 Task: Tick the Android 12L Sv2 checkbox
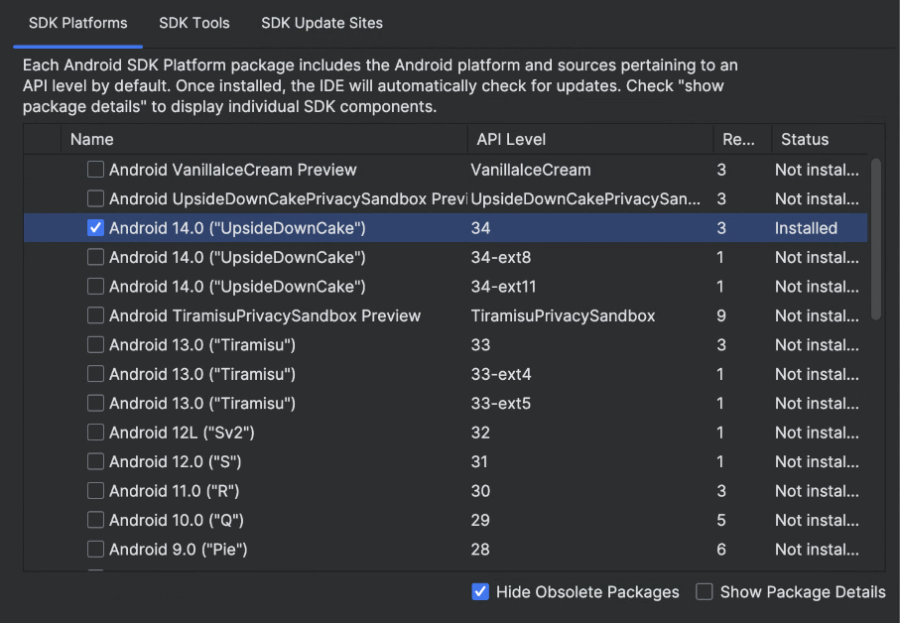pyautogui.click(x=95, y=433)
